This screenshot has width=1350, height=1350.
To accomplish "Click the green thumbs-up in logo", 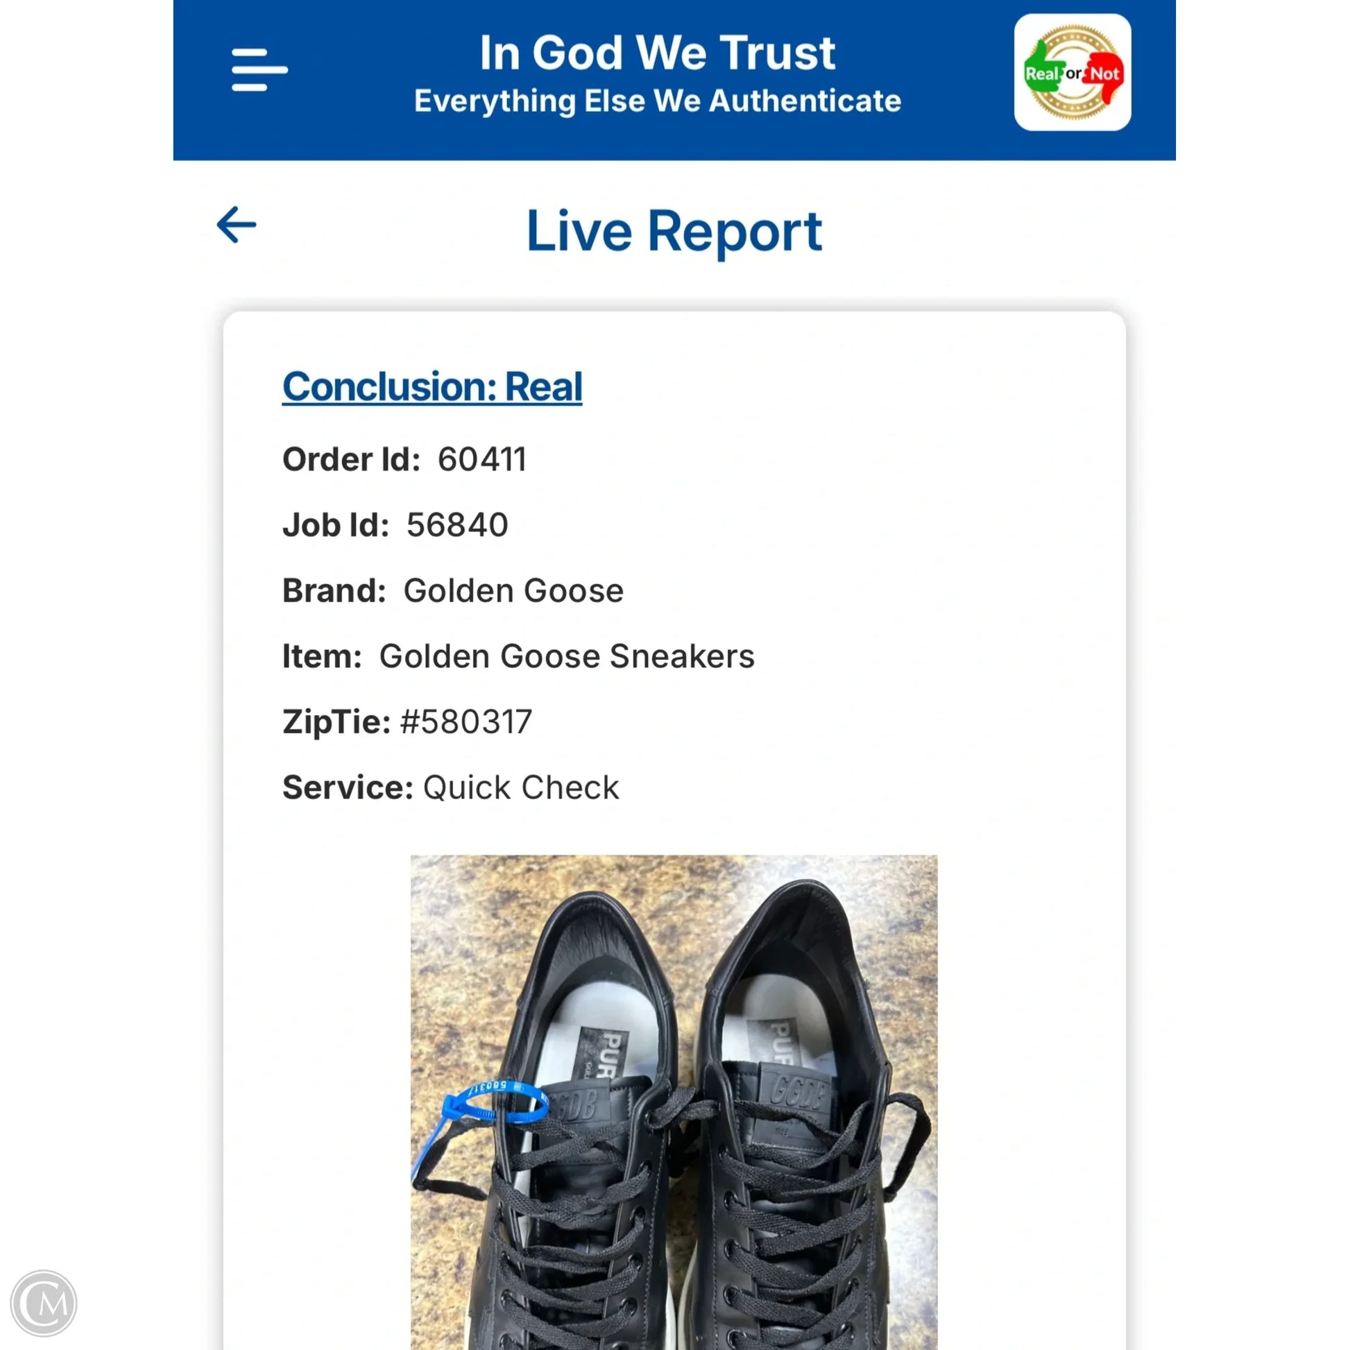I will [x=1043, y=74].
